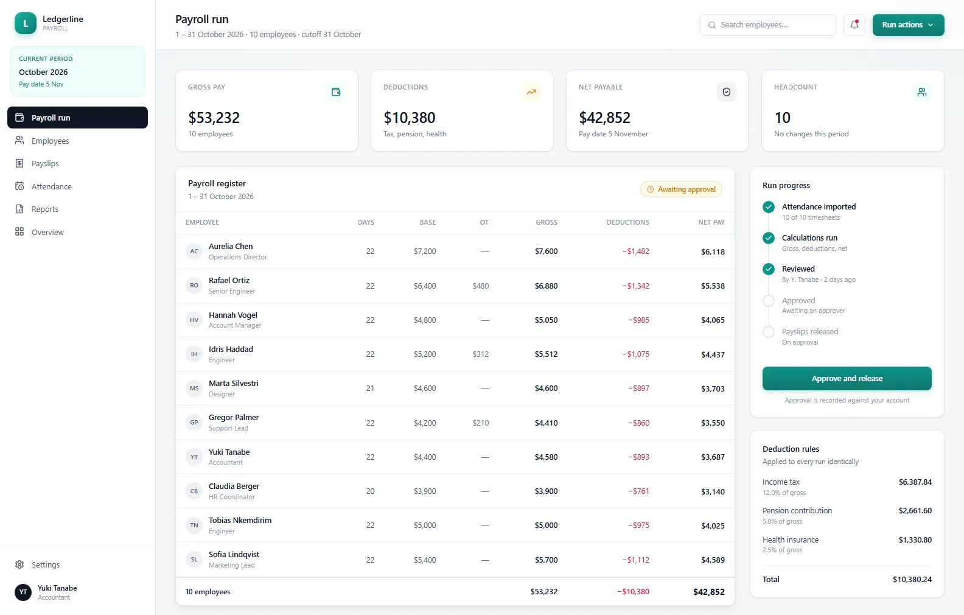Open the Run actions dropdown
964x615 pixels.
(x=908, y=25)
